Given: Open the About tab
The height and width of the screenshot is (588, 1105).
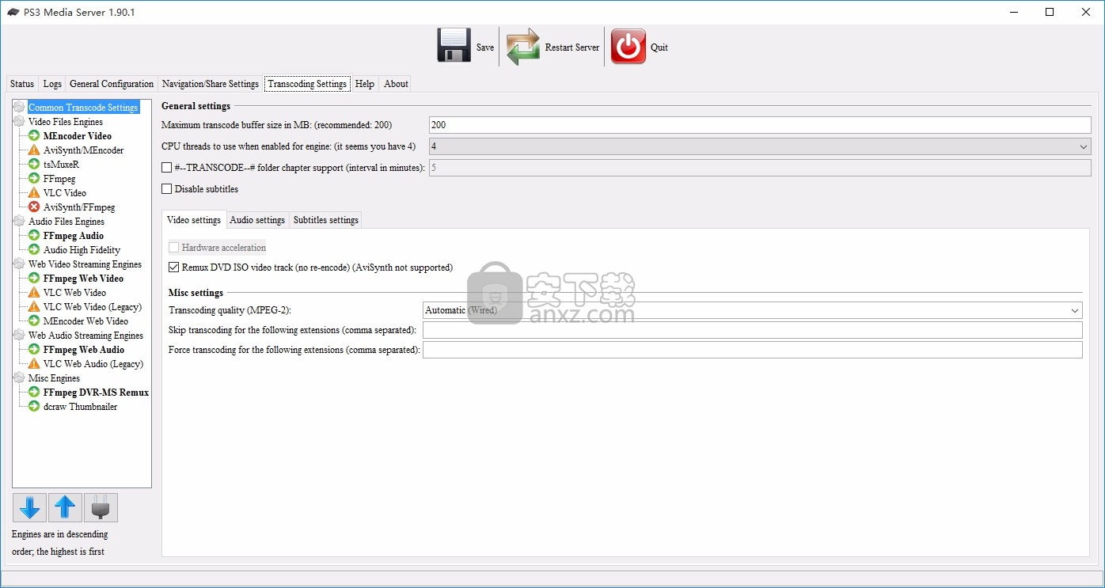Looking at the screenshot, I should [396, 84].
